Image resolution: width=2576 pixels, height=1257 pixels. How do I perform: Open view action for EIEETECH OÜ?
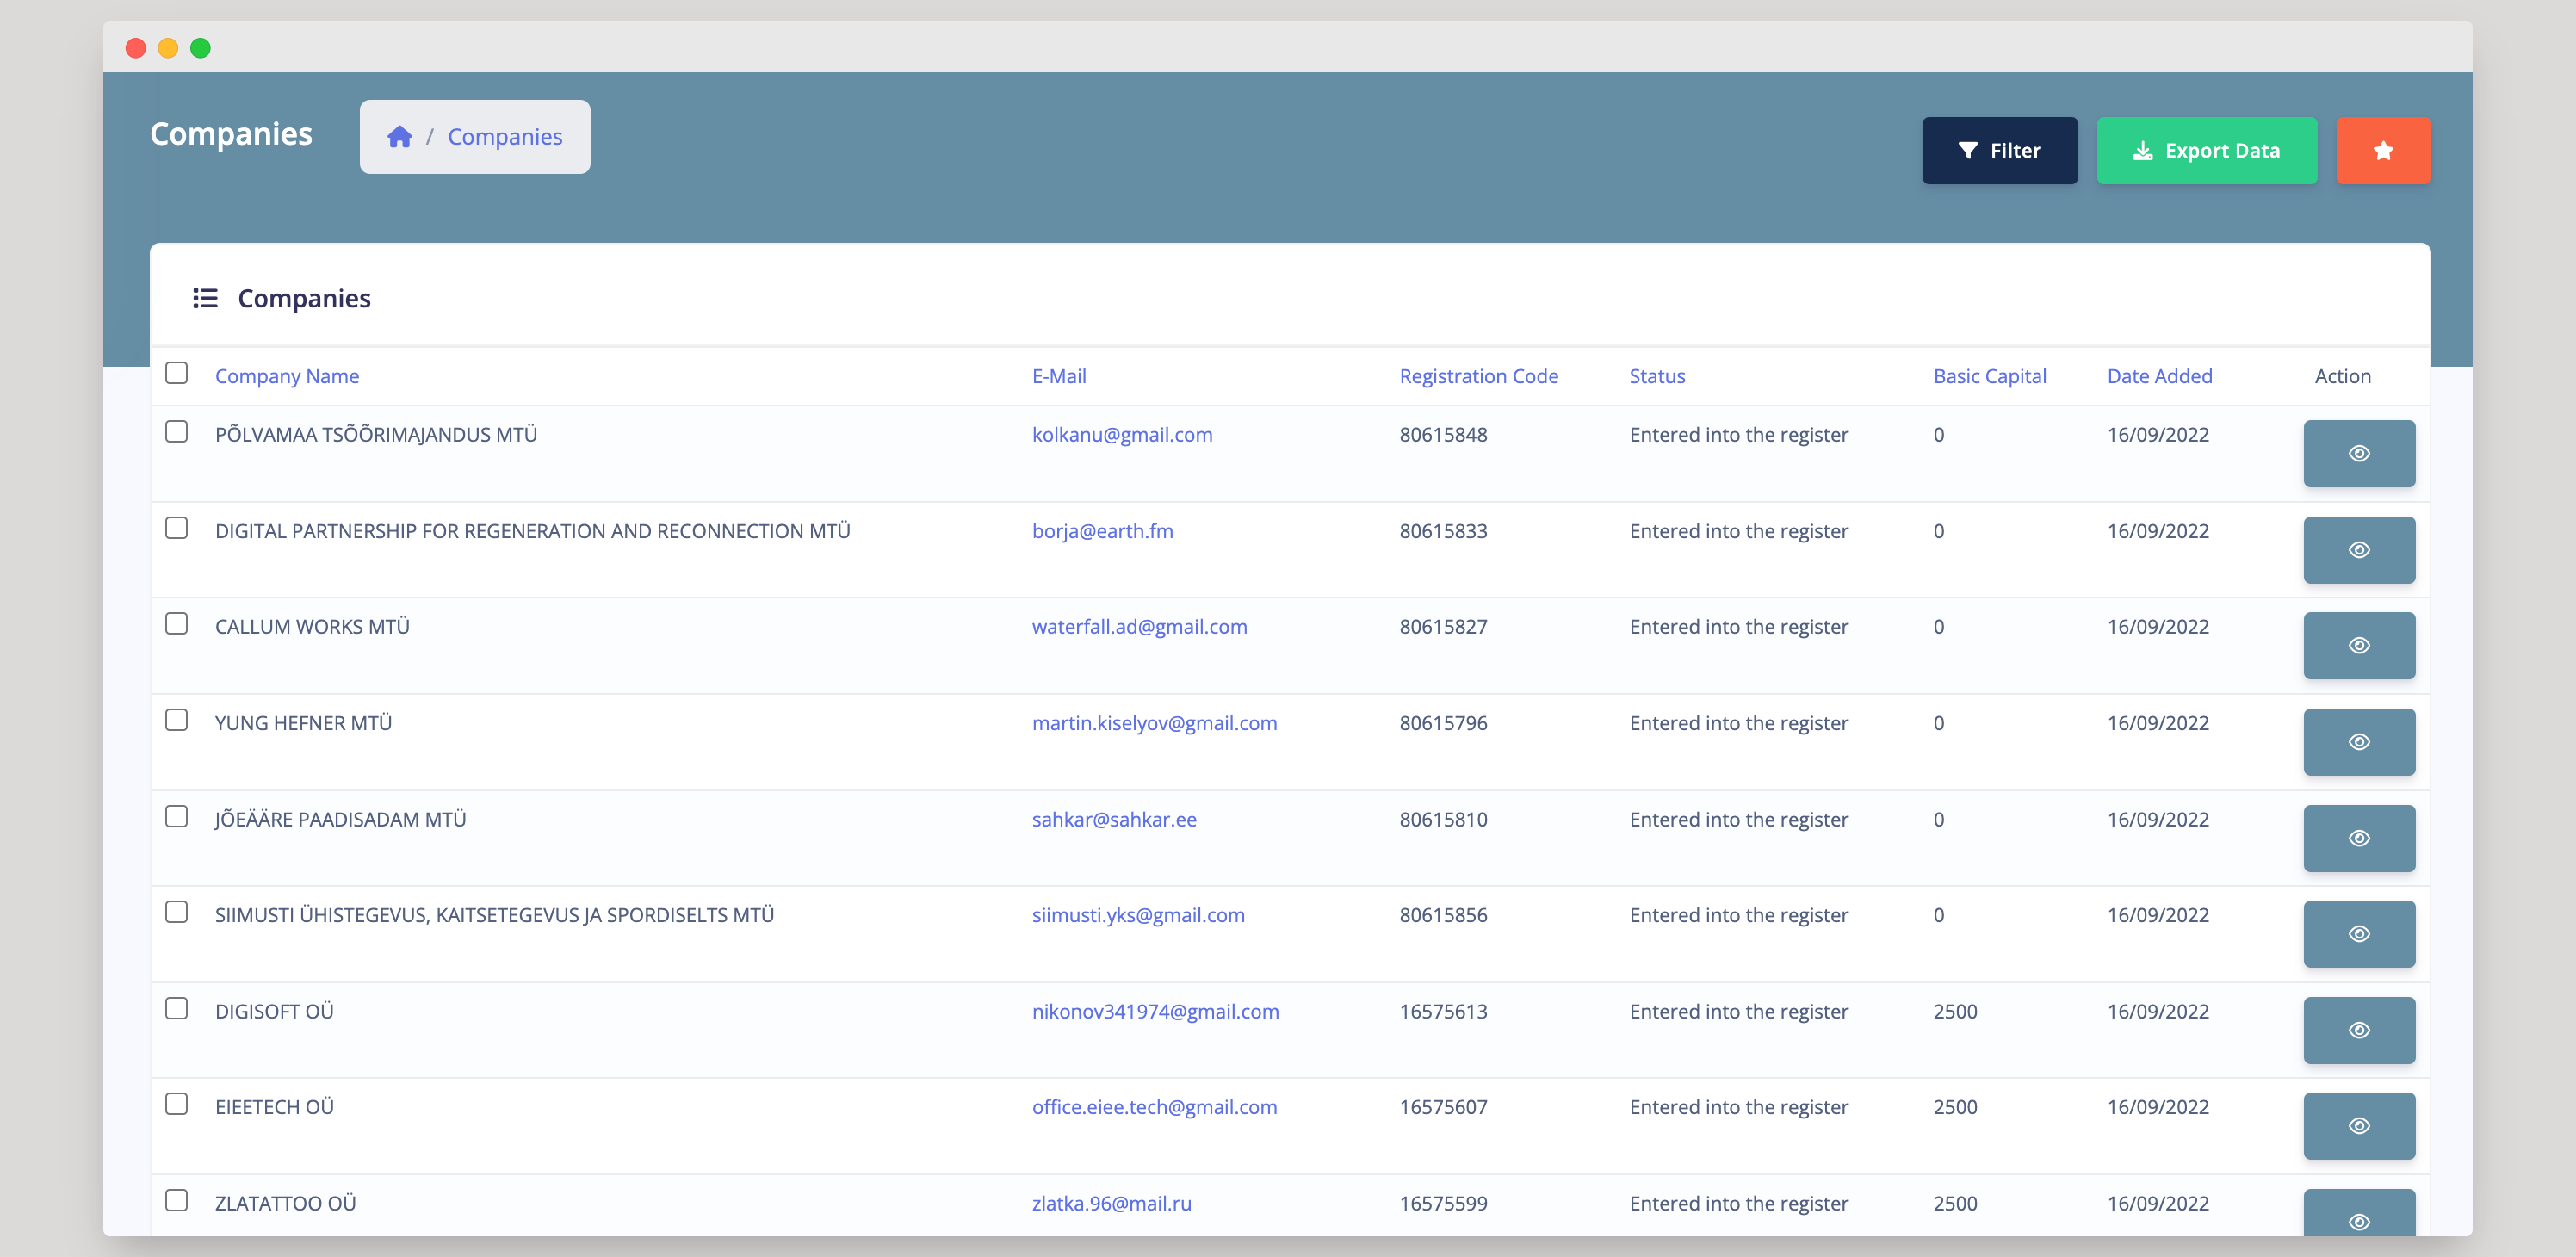(x=2359, y=1126)
